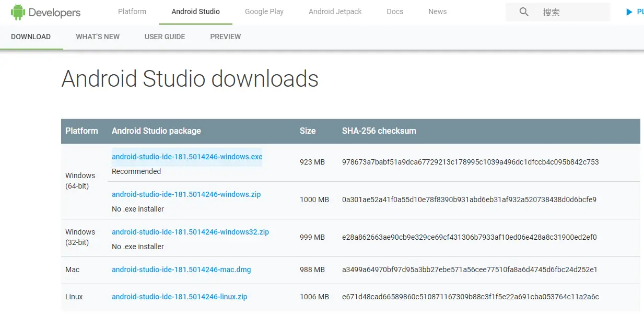
Task: Open the Android Jetpack navigation item
Action: tap(335, 11)
